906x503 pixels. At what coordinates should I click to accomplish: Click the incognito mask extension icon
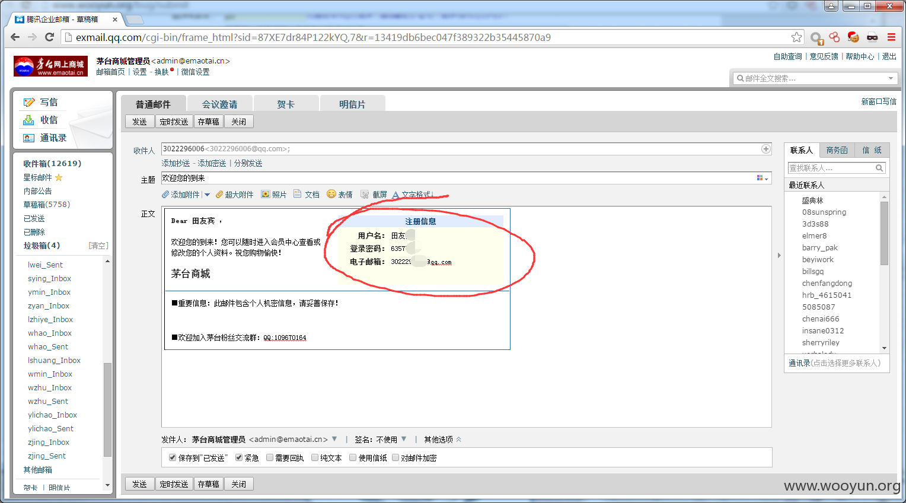click(x=872, y=37)
